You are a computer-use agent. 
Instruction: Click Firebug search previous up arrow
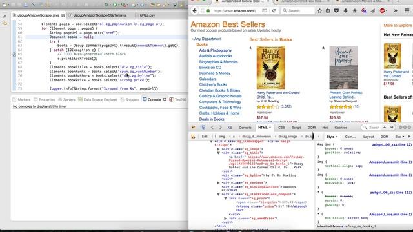385,128
